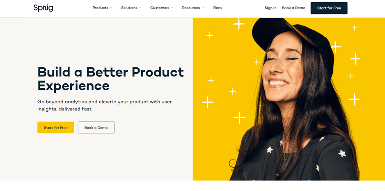This screenshot has height=191, width=385.
Task: Select Book a Demo in the header
Action: (293, 8)
